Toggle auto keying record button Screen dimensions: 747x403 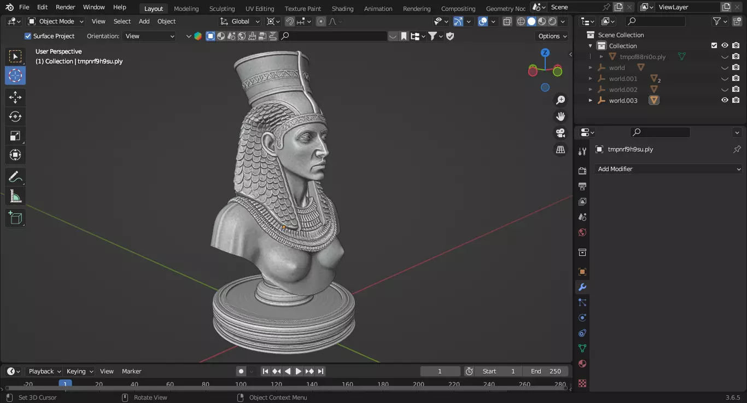click(241, 371)
